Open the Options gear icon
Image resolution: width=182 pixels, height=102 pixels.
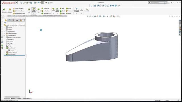pos(51,3)
